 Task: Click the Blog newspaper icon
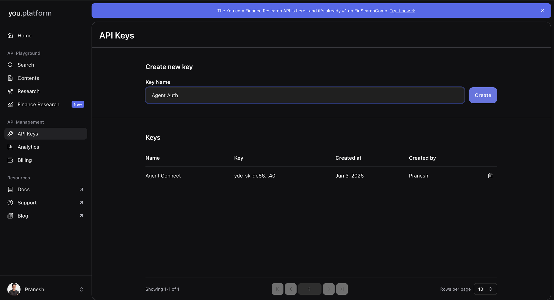[10, 216]
